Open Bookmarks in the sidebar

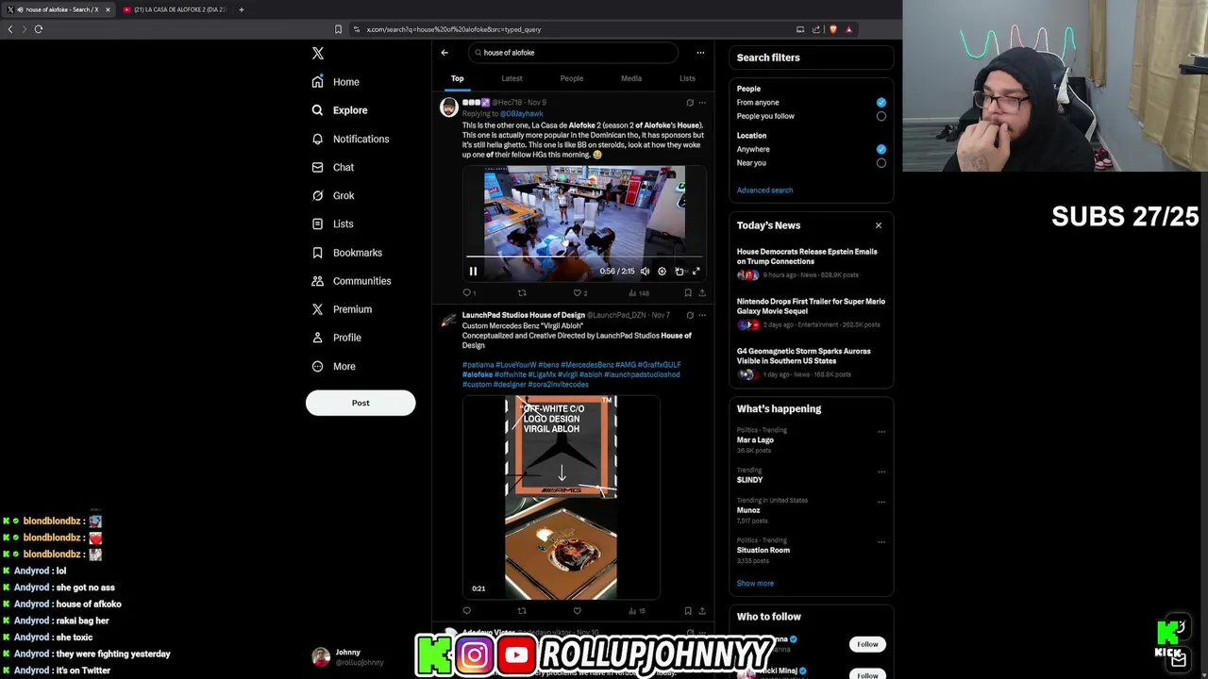[x=346, y=253]
